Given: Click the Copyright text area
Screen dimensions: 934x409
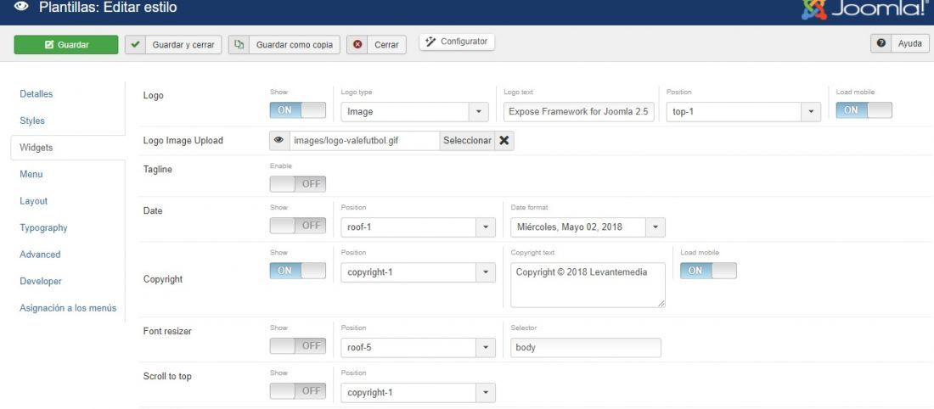Looking at the screenshot, I should (x=588, y=285).
